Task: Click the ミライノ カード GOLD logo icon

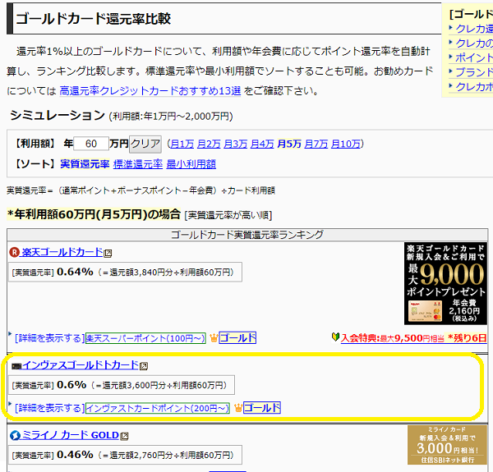Action: 15,436
